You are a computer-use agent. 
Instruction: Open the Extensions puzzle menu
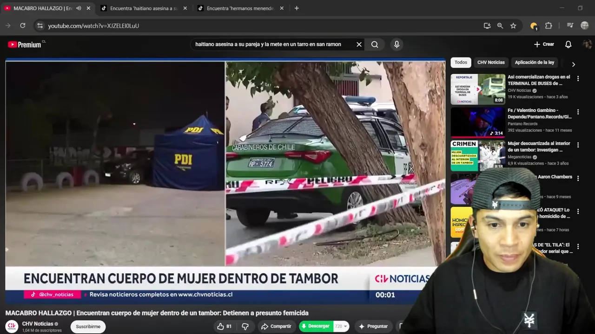click(x=549, y=26)
